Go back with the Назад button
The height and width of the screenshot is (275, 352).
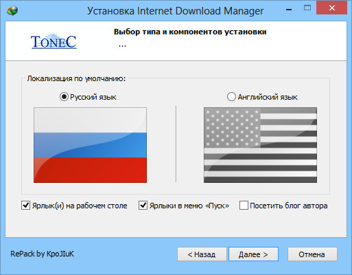pos(202,254)
